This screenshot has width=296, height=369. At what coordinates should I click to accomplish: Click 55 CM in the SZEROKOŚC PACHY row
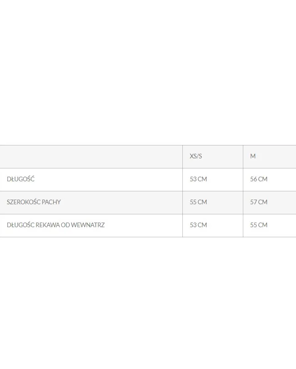point(198,202)
